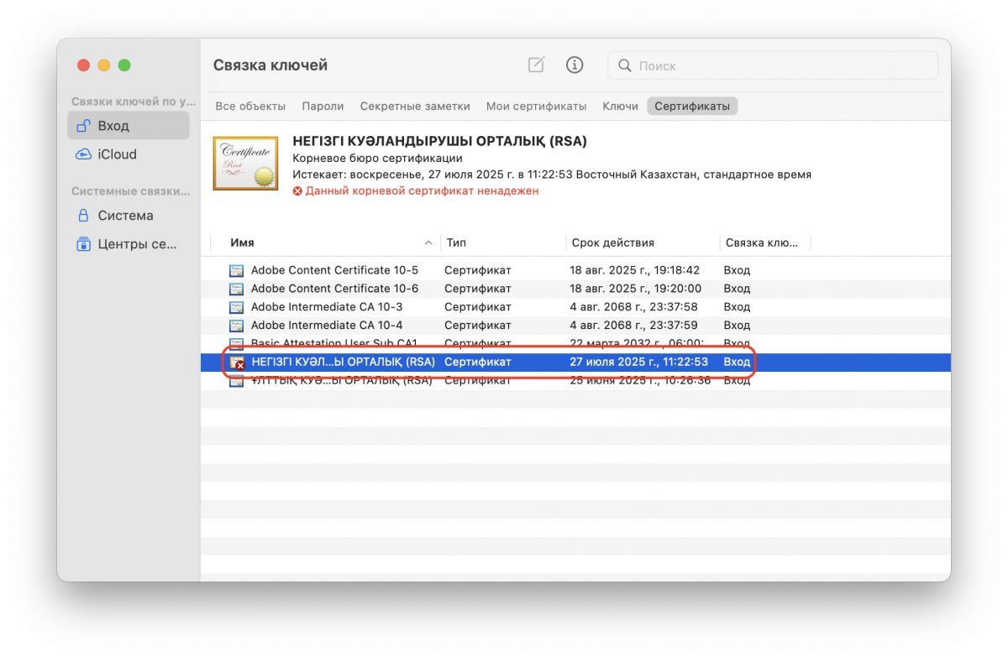Switch to the Секретные заметки tab
The width and height of the screenshot is (1008, 657).
tap(415, 106)
